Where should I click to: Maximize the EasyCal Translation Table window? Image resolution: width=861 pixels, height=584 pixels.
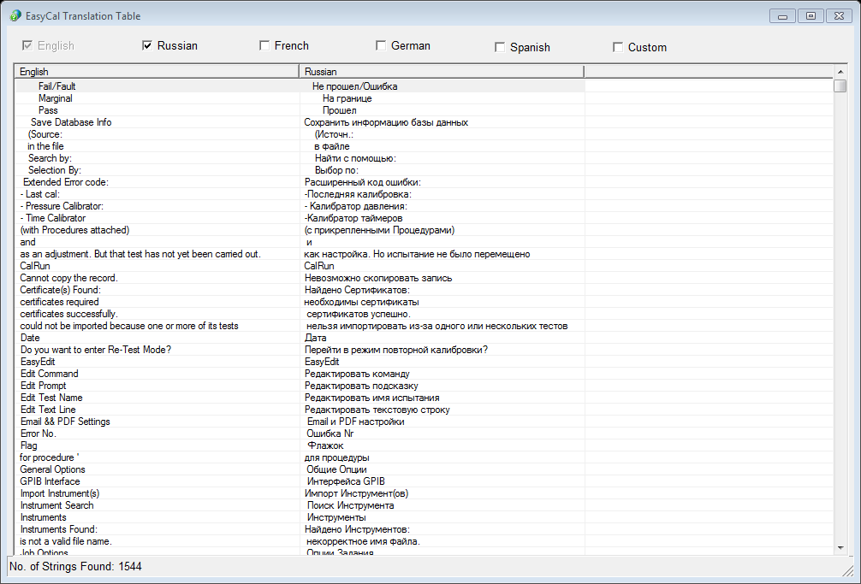pyautogui.click(x=810, y=15)
